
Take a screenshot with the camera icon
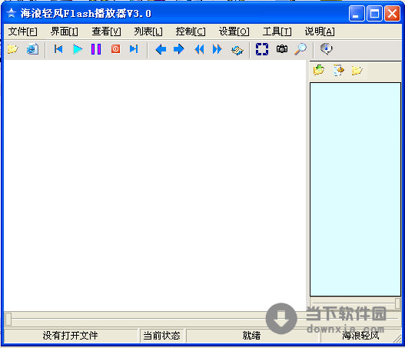[282, 48]
